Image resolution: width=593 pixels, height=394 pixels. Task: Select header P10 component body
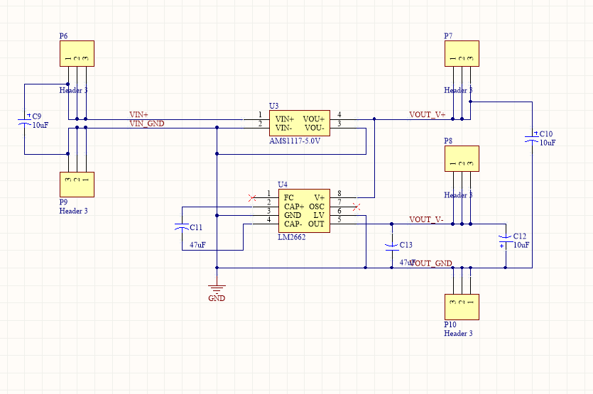[x=462, y=307]
